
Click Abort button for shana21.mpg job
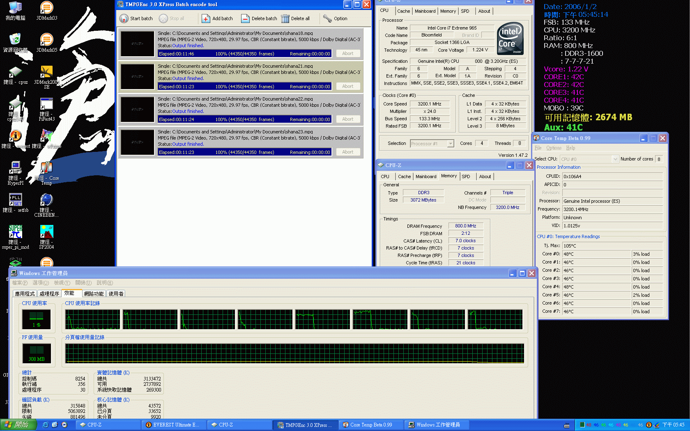[348, 86]
